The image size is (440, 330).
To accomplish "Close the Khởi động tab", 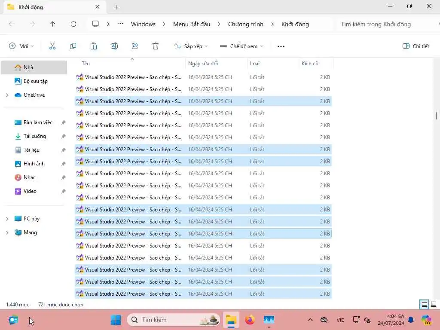I will coord(97,7).
